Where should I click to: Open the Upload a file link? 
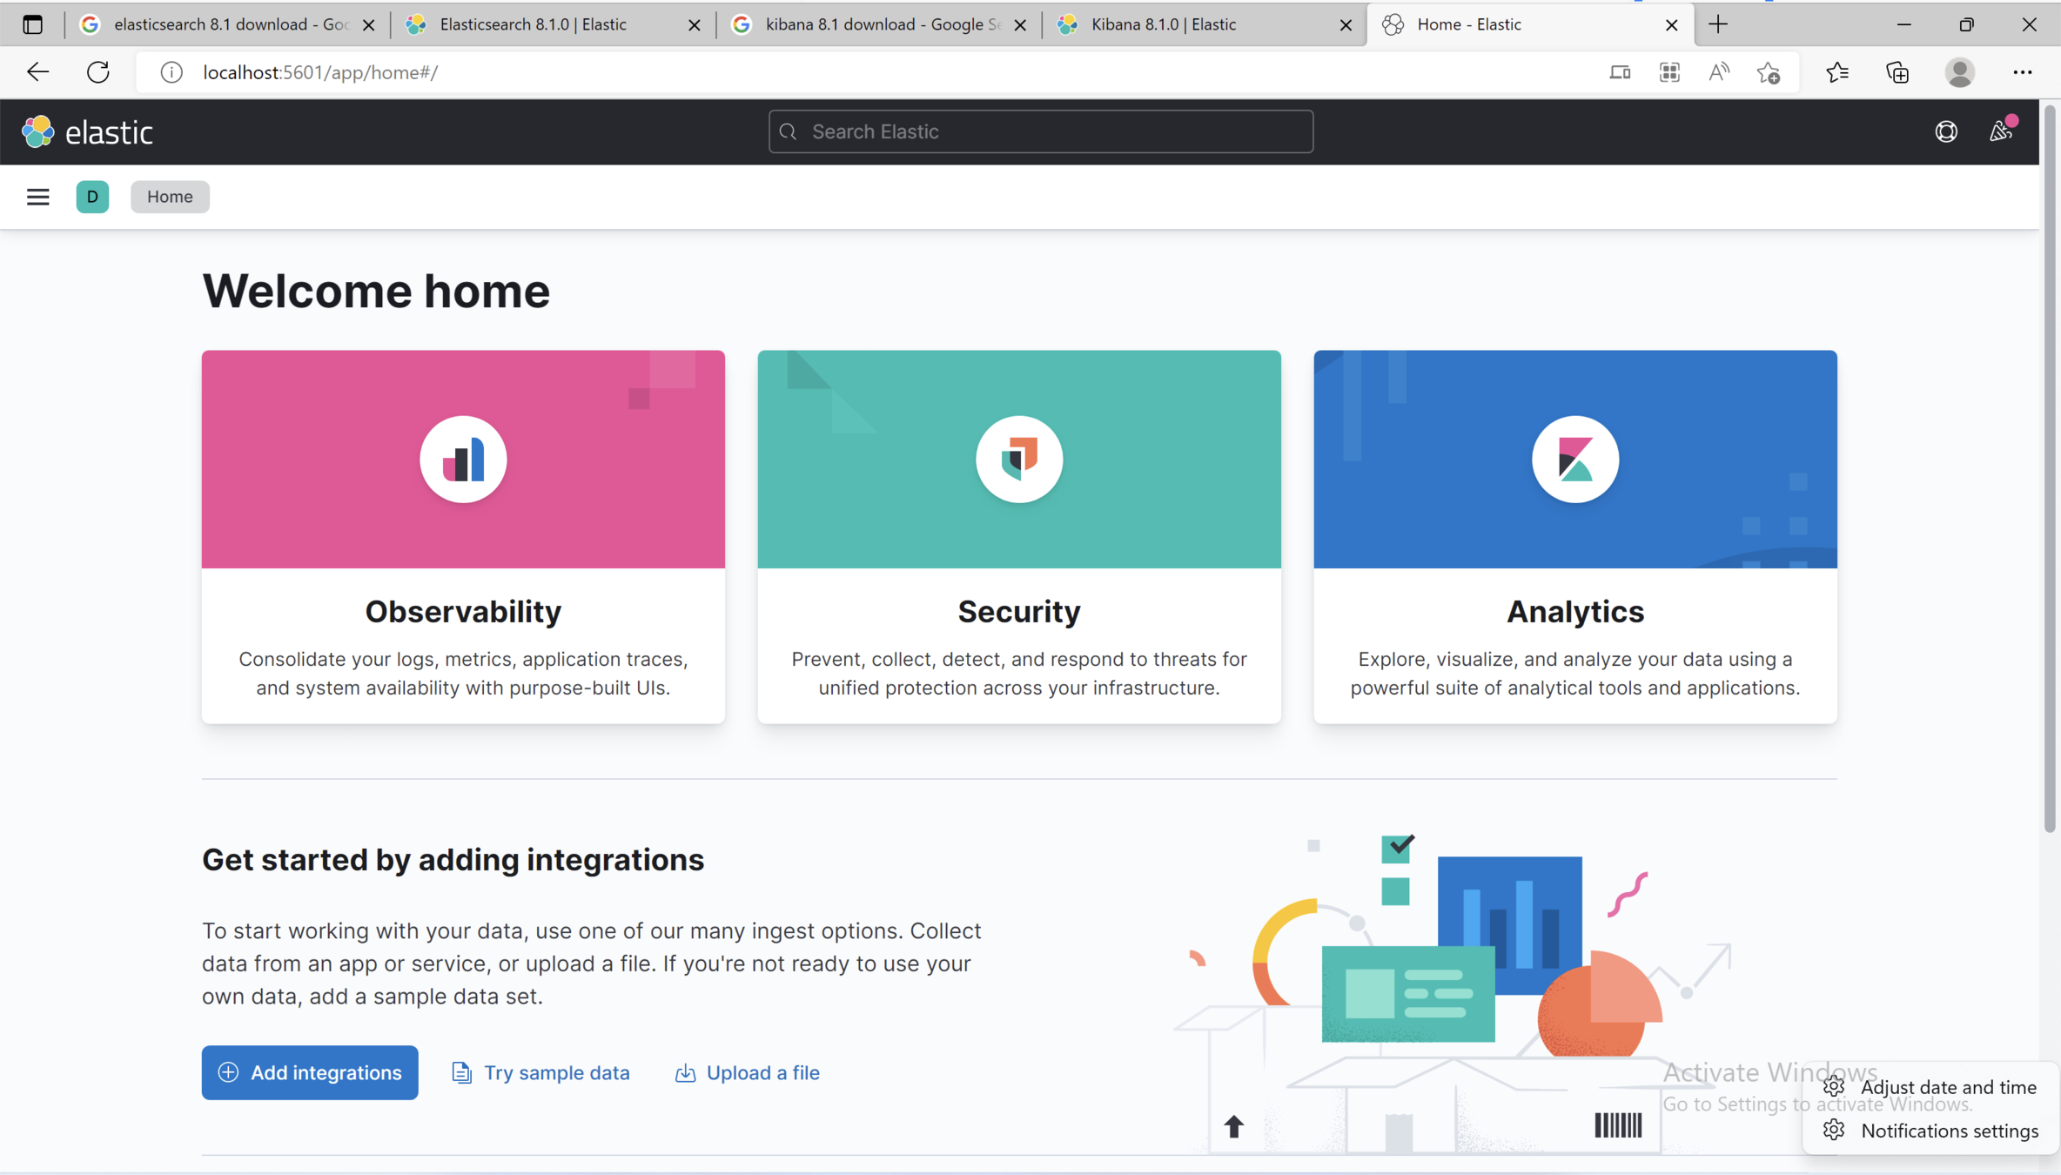[x=748, y=1072]
